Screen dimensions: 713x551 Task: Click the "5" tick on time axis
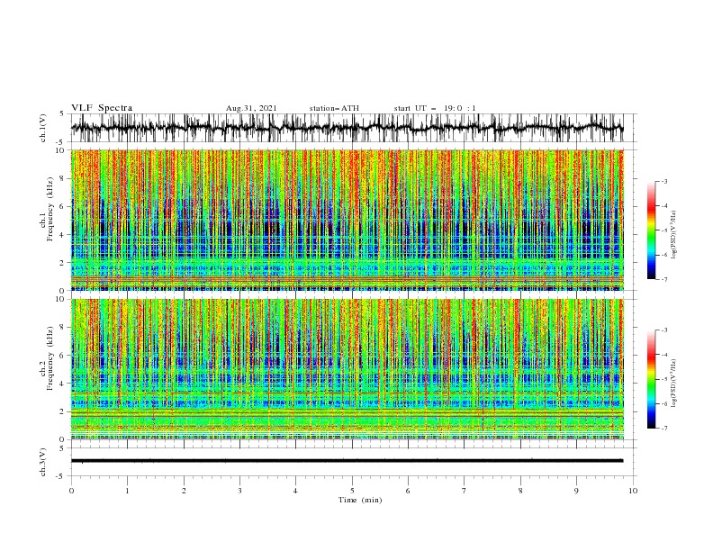tap(352, 491)
